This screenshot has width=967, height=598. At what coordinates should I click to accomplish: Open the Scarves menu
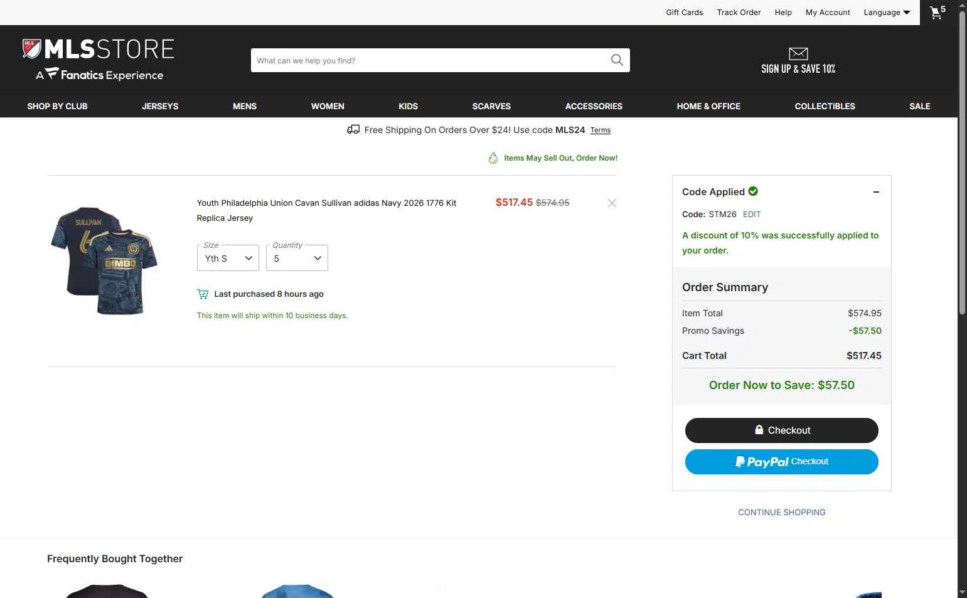click(491, 106)
